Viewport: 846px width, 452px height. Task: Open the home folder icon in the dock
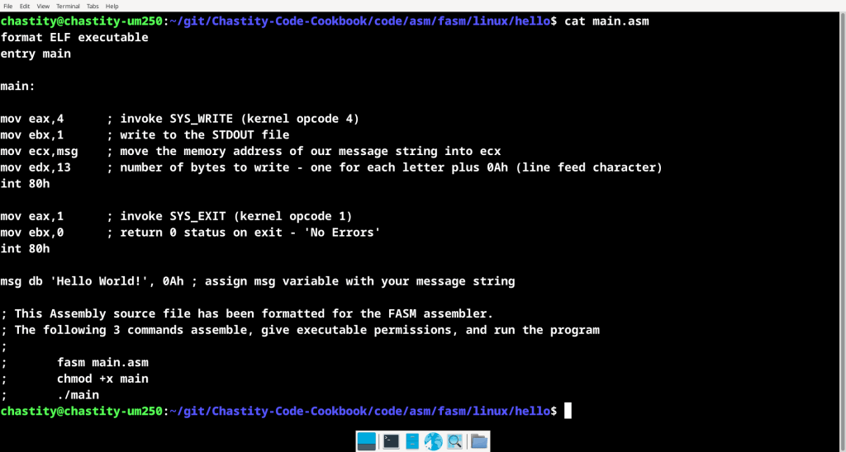point(479,441)
